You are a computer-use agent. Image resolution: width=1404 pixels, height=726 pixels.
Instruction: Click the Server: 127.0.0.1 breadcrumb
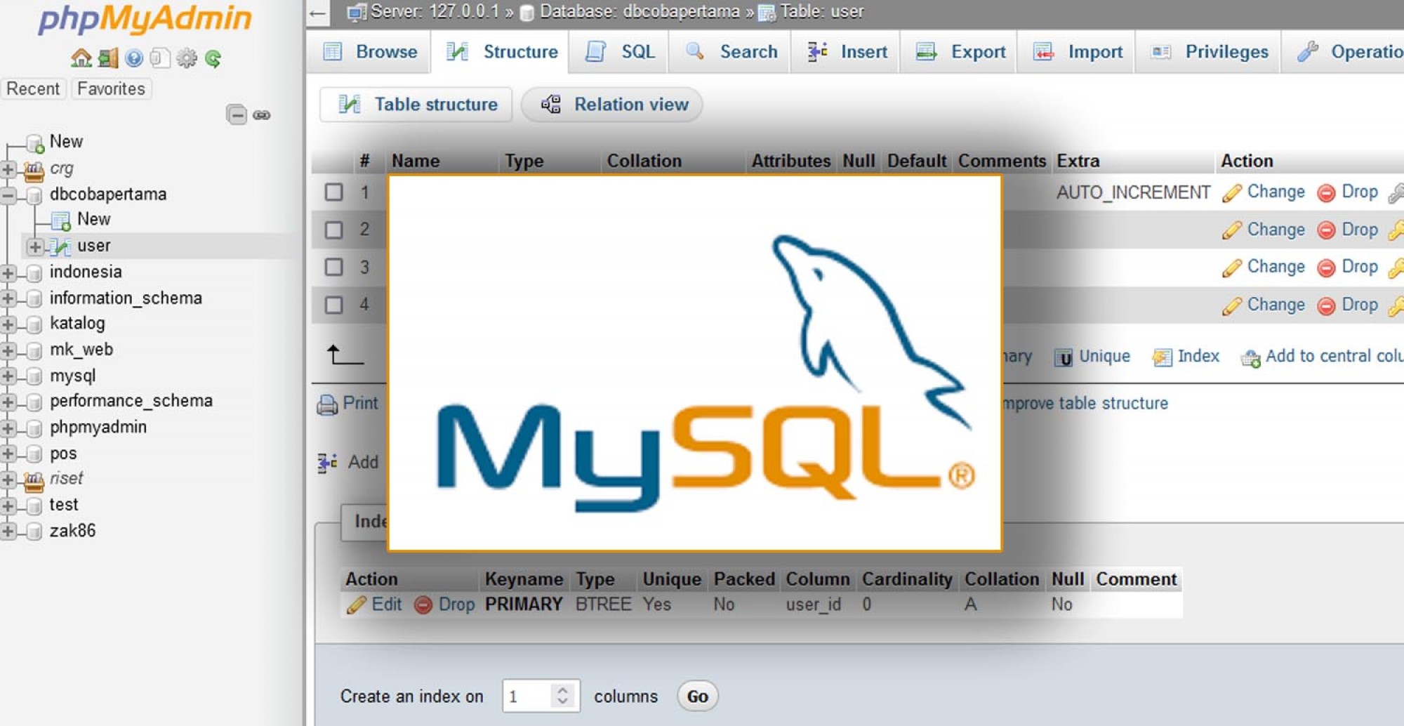[435, 12]
